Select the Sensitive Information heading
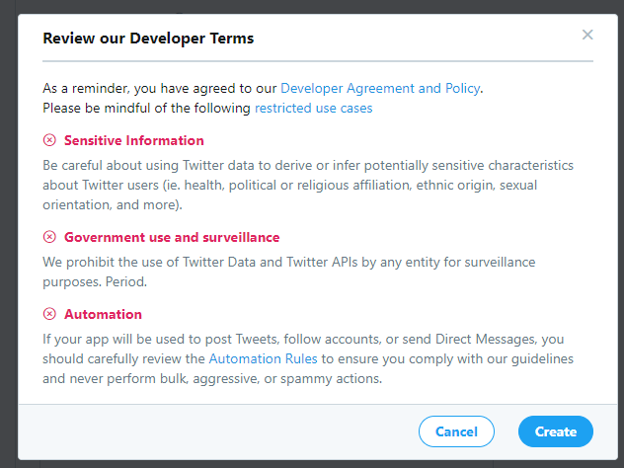The image size is (624, 468). click(x=133, y=140)
